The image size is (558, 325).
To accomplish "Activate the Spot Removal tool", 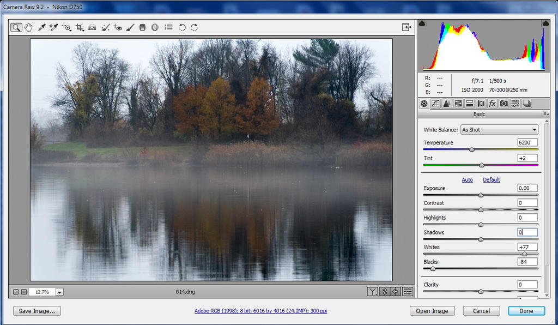I will (x=106, y=27).
